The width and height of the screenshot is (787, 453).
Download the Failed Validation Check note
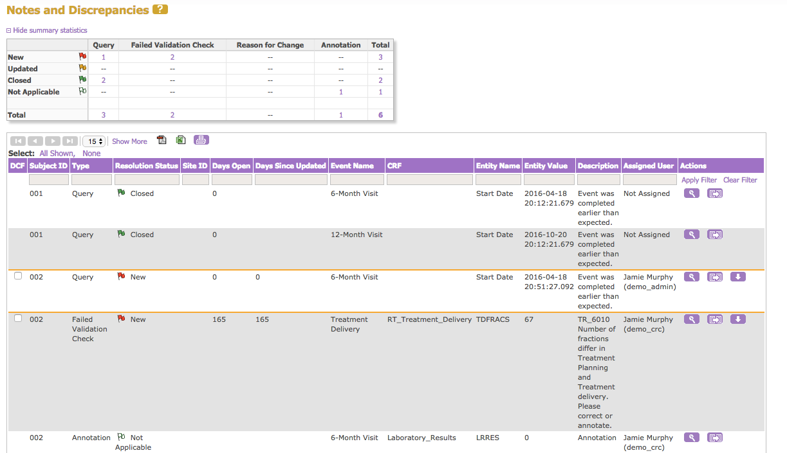737,319
